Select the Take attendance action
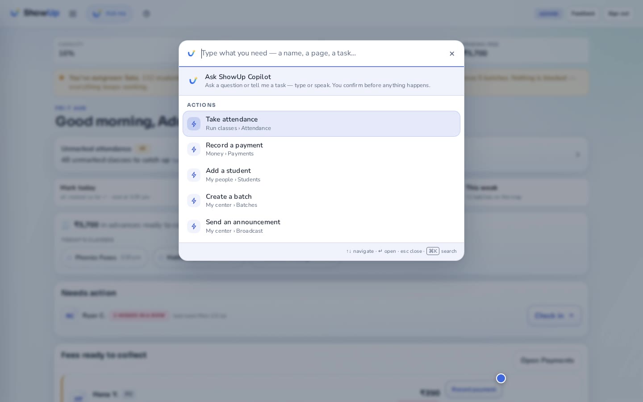Viewport: 643px width, 402px height. click(321, 124)
